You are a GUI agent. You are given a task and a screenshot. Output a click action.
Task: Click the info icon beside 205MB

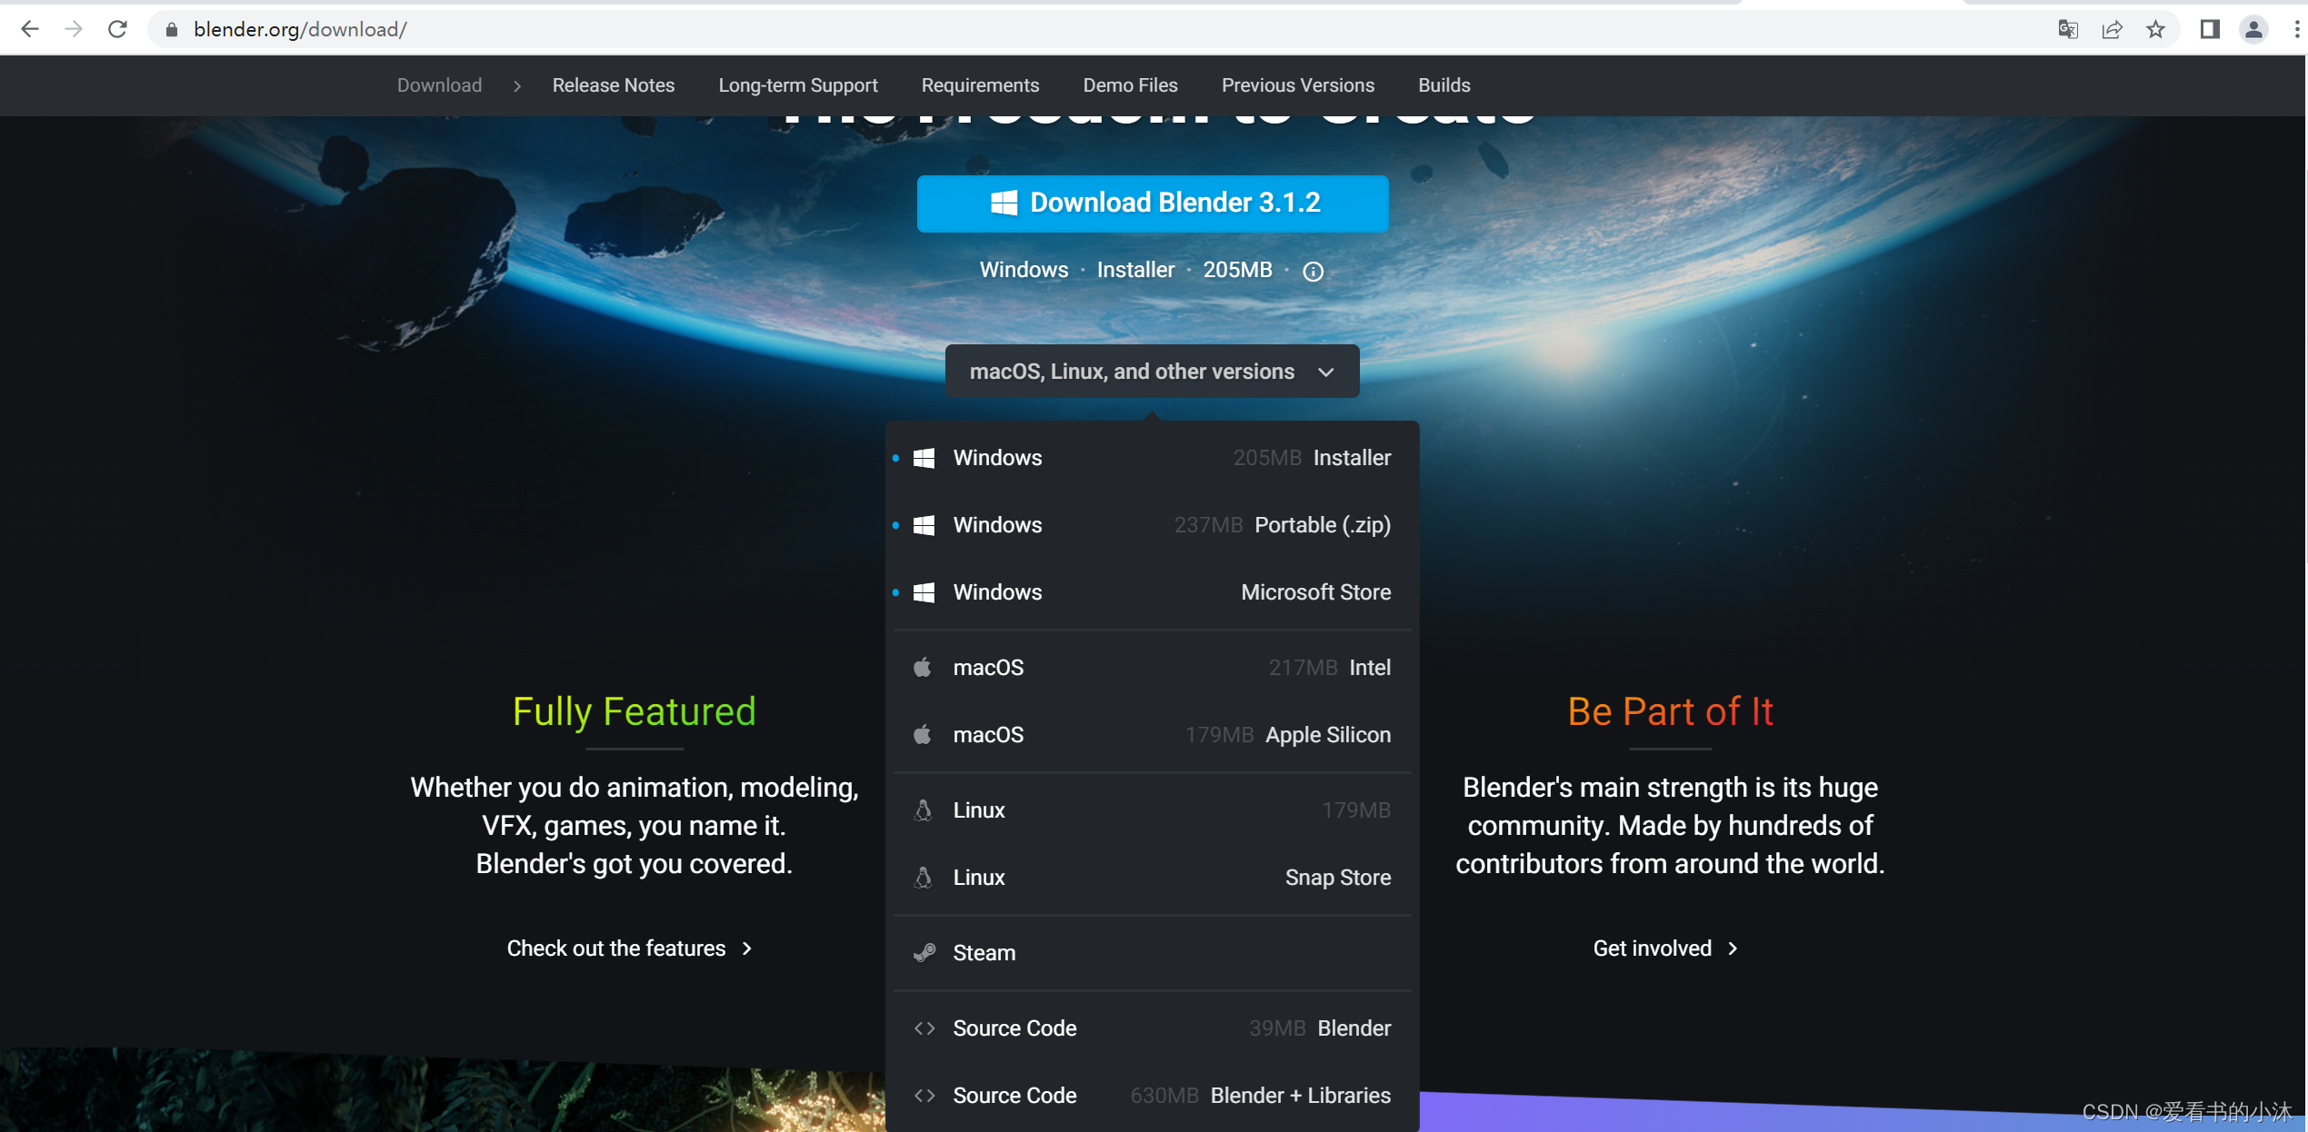click(1313, 271)
